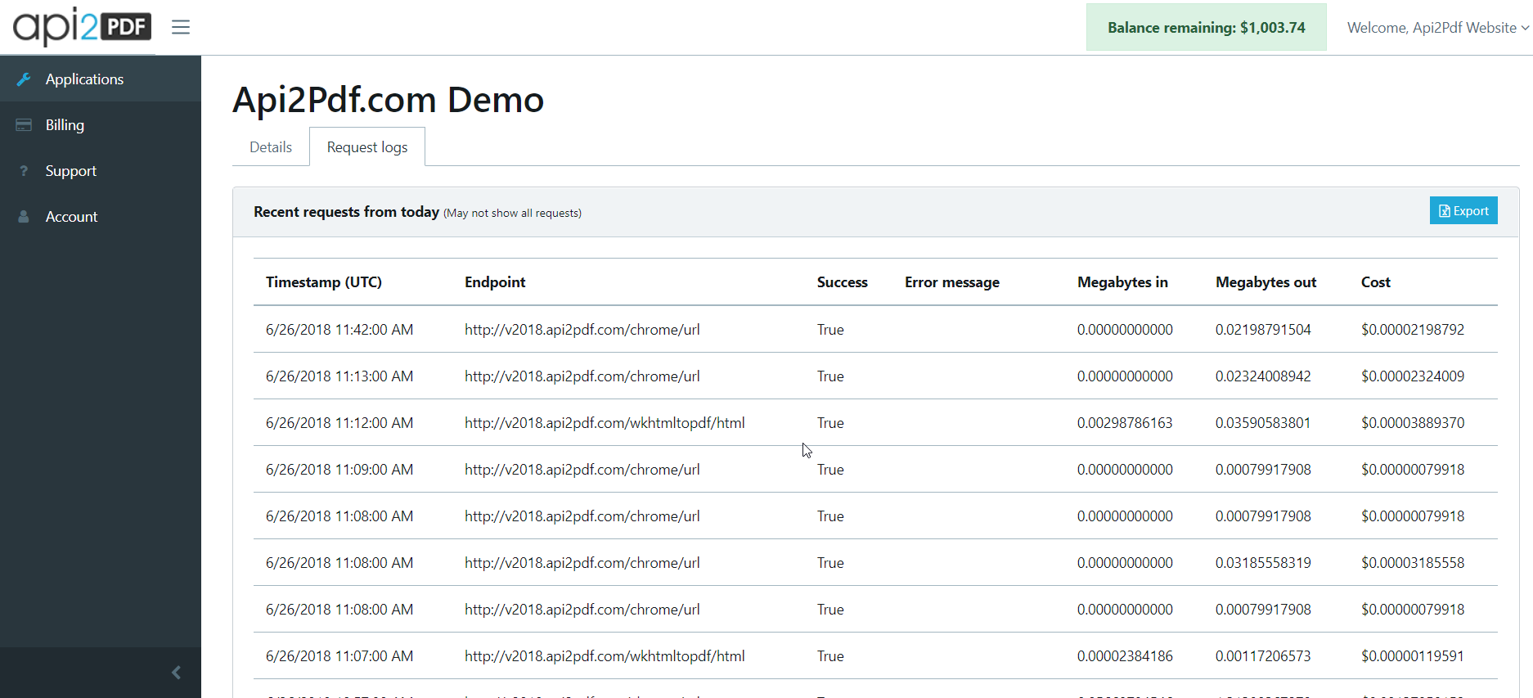Open the Welcome, Api2Pdf Website dropdown

(x=1438, y=27)
